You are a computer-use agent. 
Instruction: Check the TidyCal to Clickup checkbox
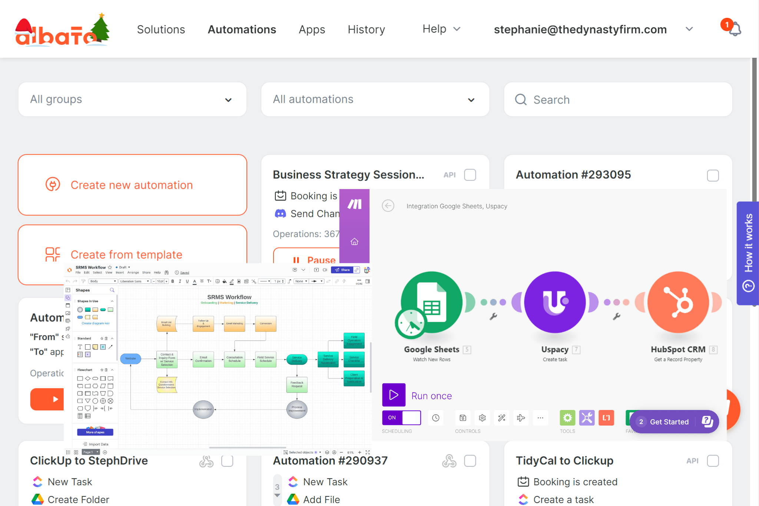click(713, 461)
